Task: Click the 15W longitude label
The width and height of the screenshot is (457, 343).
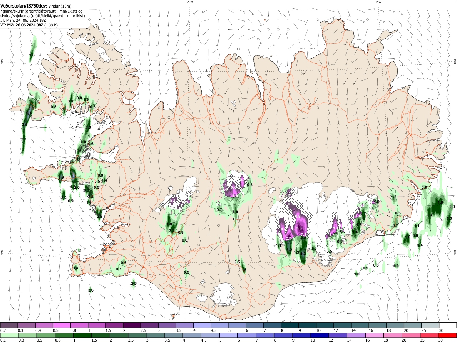Action: coord(378,2)
